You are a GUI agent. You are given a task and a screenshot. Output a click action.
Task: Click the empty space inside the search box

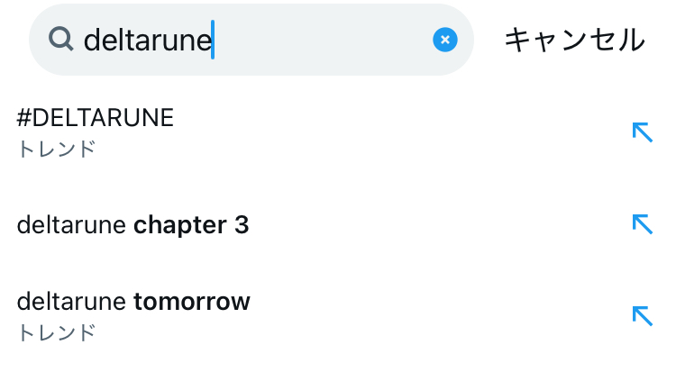pyautogui.click(x=324, y=40)
